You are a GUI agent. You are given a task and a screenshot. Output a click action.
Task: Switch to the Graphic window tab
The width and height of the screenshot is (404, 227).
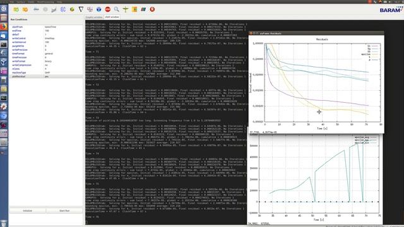tap(94, 17)
